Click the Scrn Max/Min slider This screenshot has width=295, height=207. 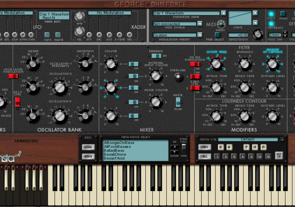pyautogui.click(x=184, y=149)
